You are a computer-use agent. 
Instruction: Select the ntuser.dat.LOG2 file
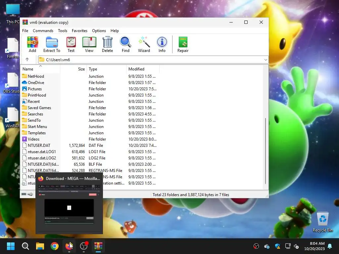[89, 158]
